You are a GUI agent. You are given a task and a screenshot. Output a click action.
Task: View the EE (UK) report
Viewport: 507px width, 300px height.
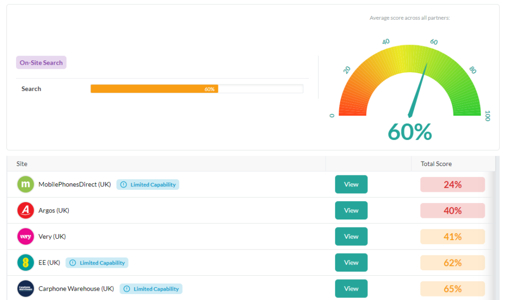(x=351, y=262)
